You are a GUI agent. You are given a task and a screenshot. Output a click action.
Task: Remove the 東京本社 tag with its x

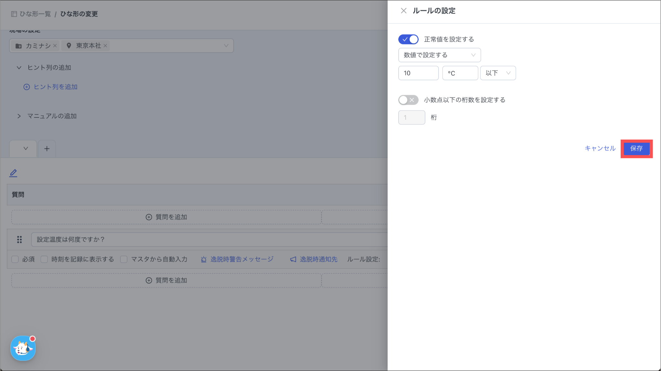click(105, 46)
